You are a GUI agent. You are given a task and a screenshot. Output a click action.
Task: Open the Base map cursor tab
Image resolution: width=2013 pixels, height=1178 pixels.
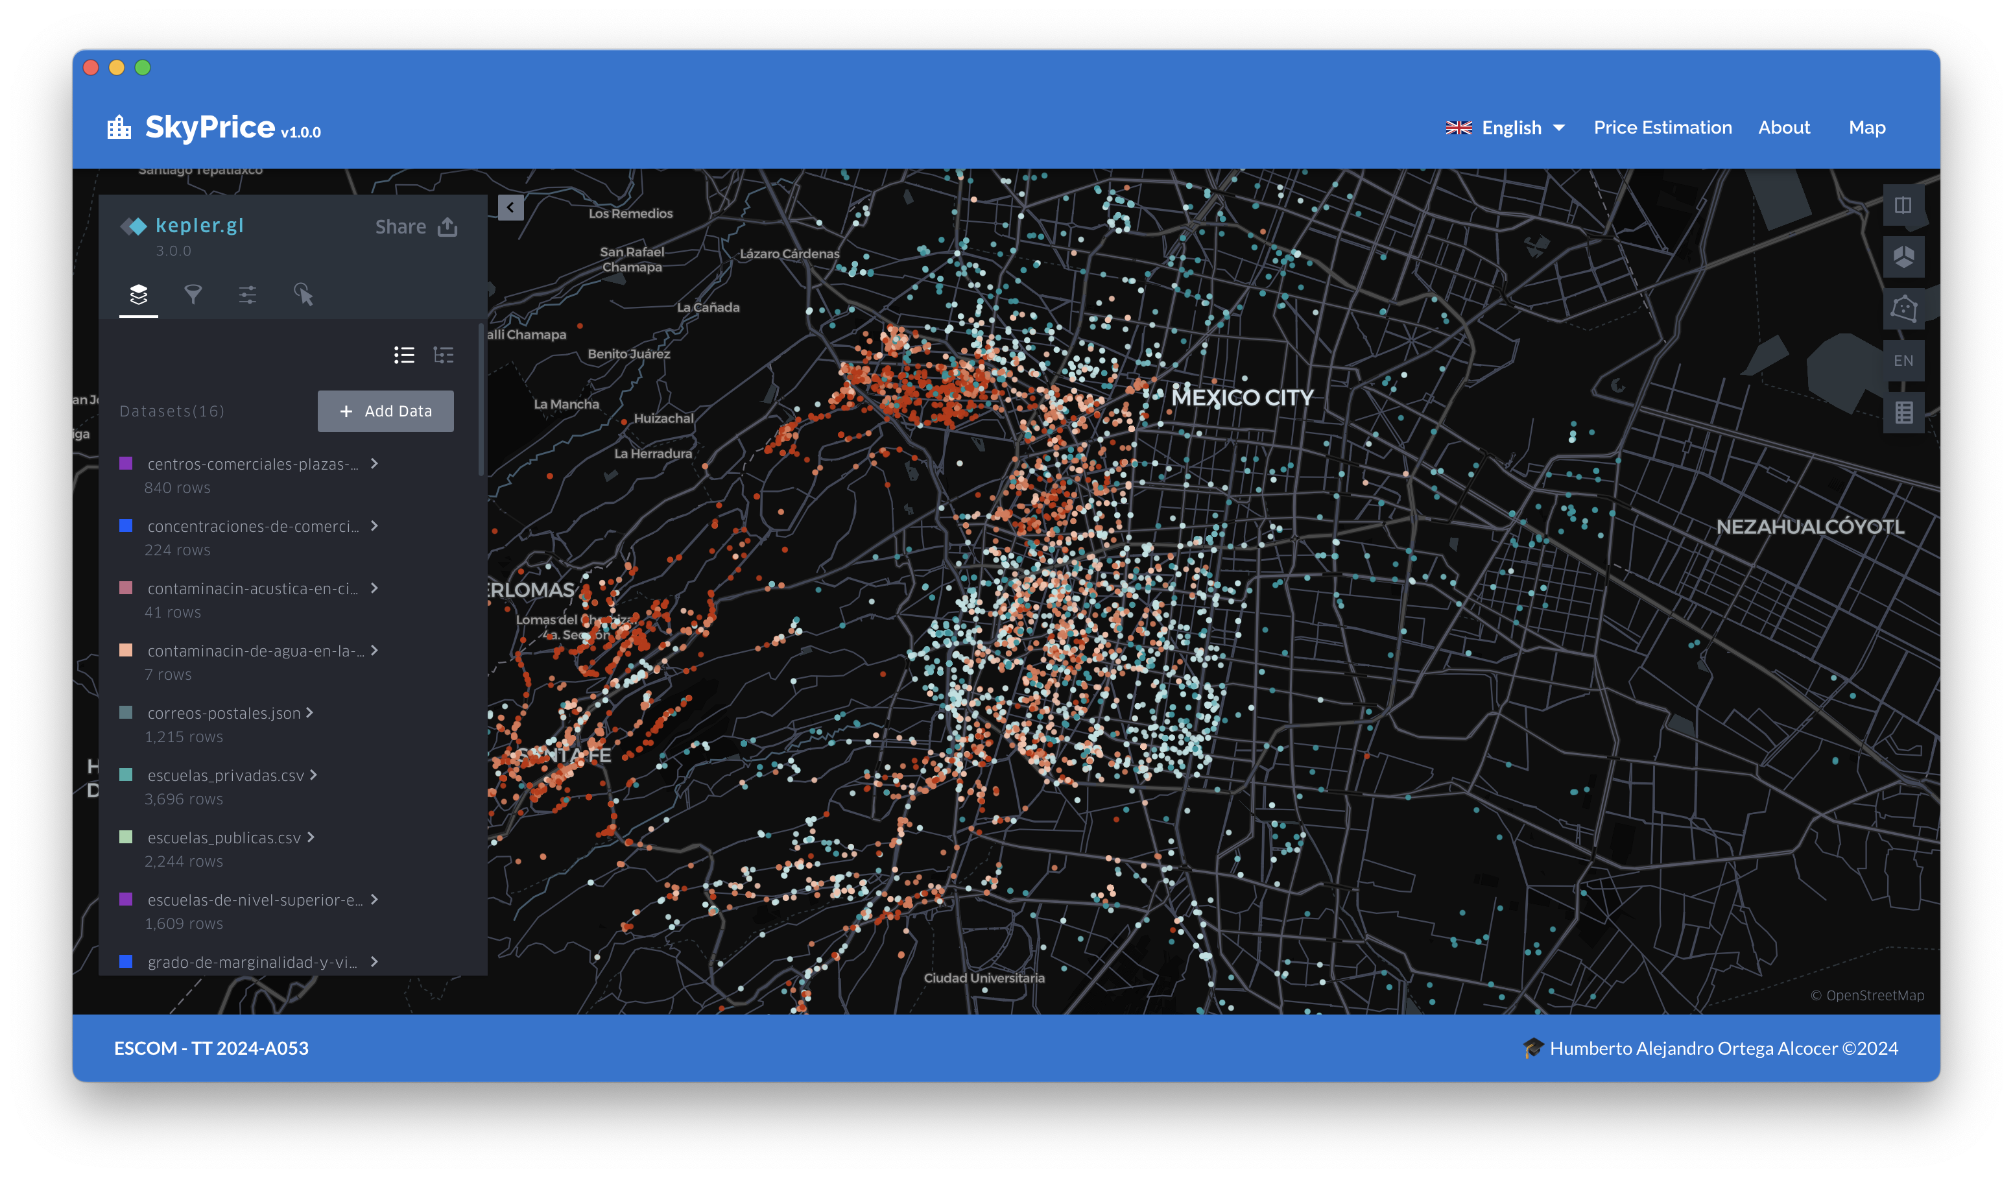[303, 295]
